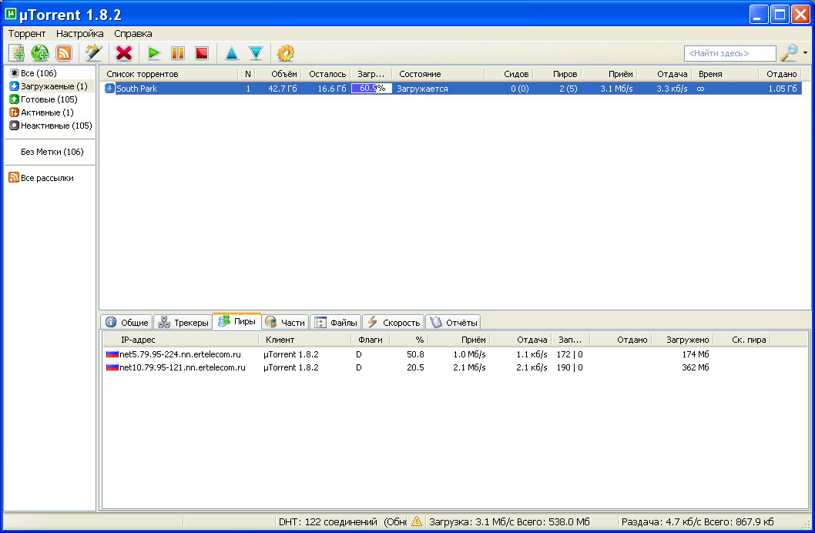This screenshot has height=533, width=815.
Task: Click the search magnifier icon
Action: 789,53
